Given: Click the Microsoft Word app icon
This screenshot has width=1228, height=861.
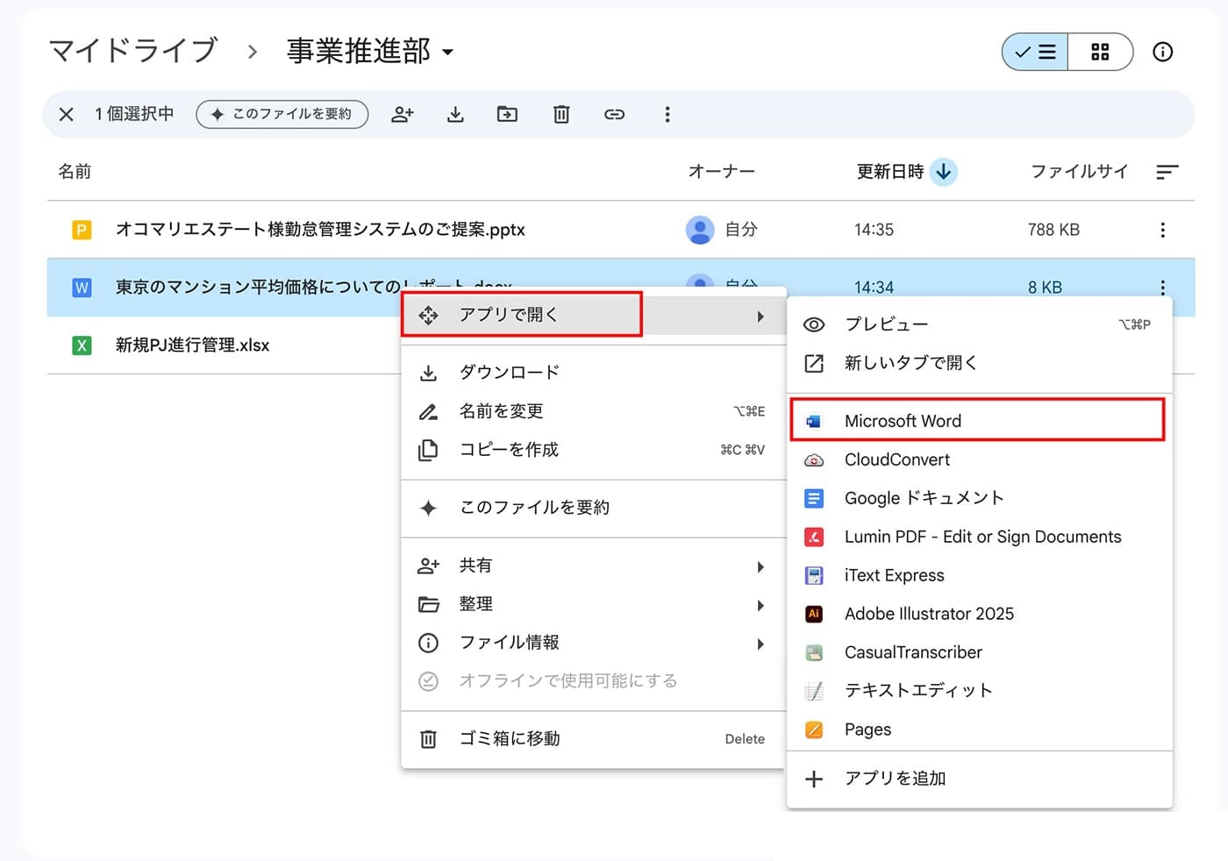Looking at the screenshot, I should pos(814,421).
